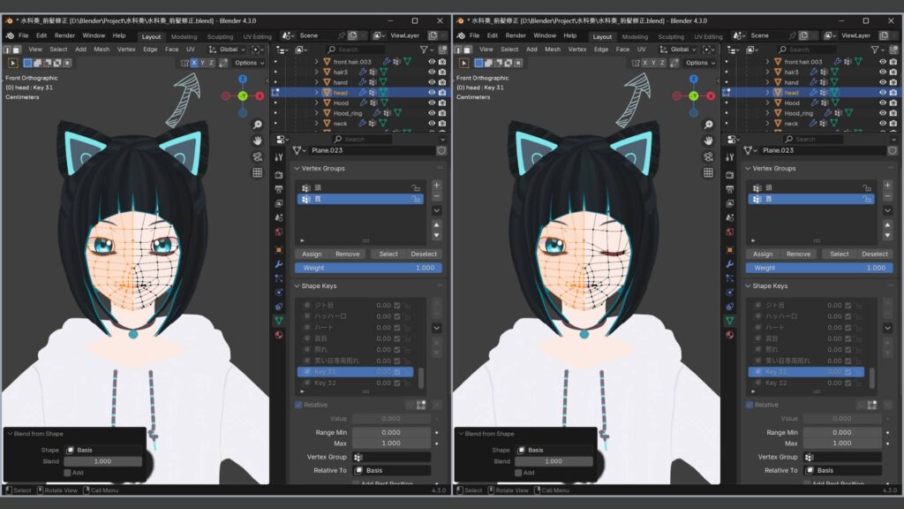Open Mesh menu in left window viewport header
The width and height of the screenshot is (904, 509).
tap(102, 49)
